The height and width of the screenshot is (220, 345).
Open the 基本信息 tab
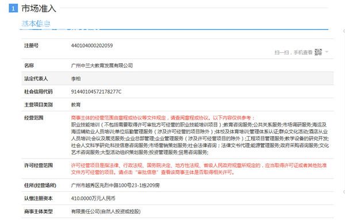pos(36,24)
